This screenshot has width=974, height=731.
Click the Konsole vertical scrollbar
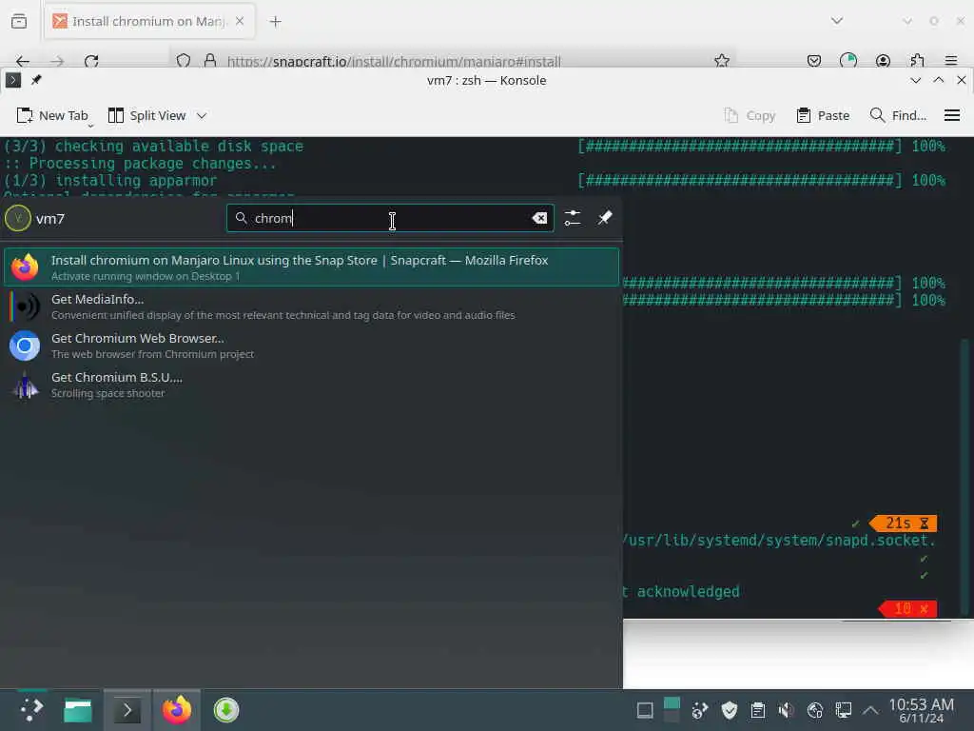[x=964, y=476]
